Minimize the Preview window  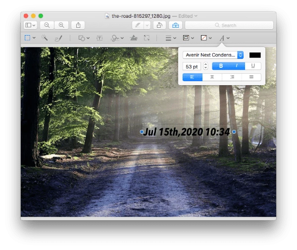(33, 16)
